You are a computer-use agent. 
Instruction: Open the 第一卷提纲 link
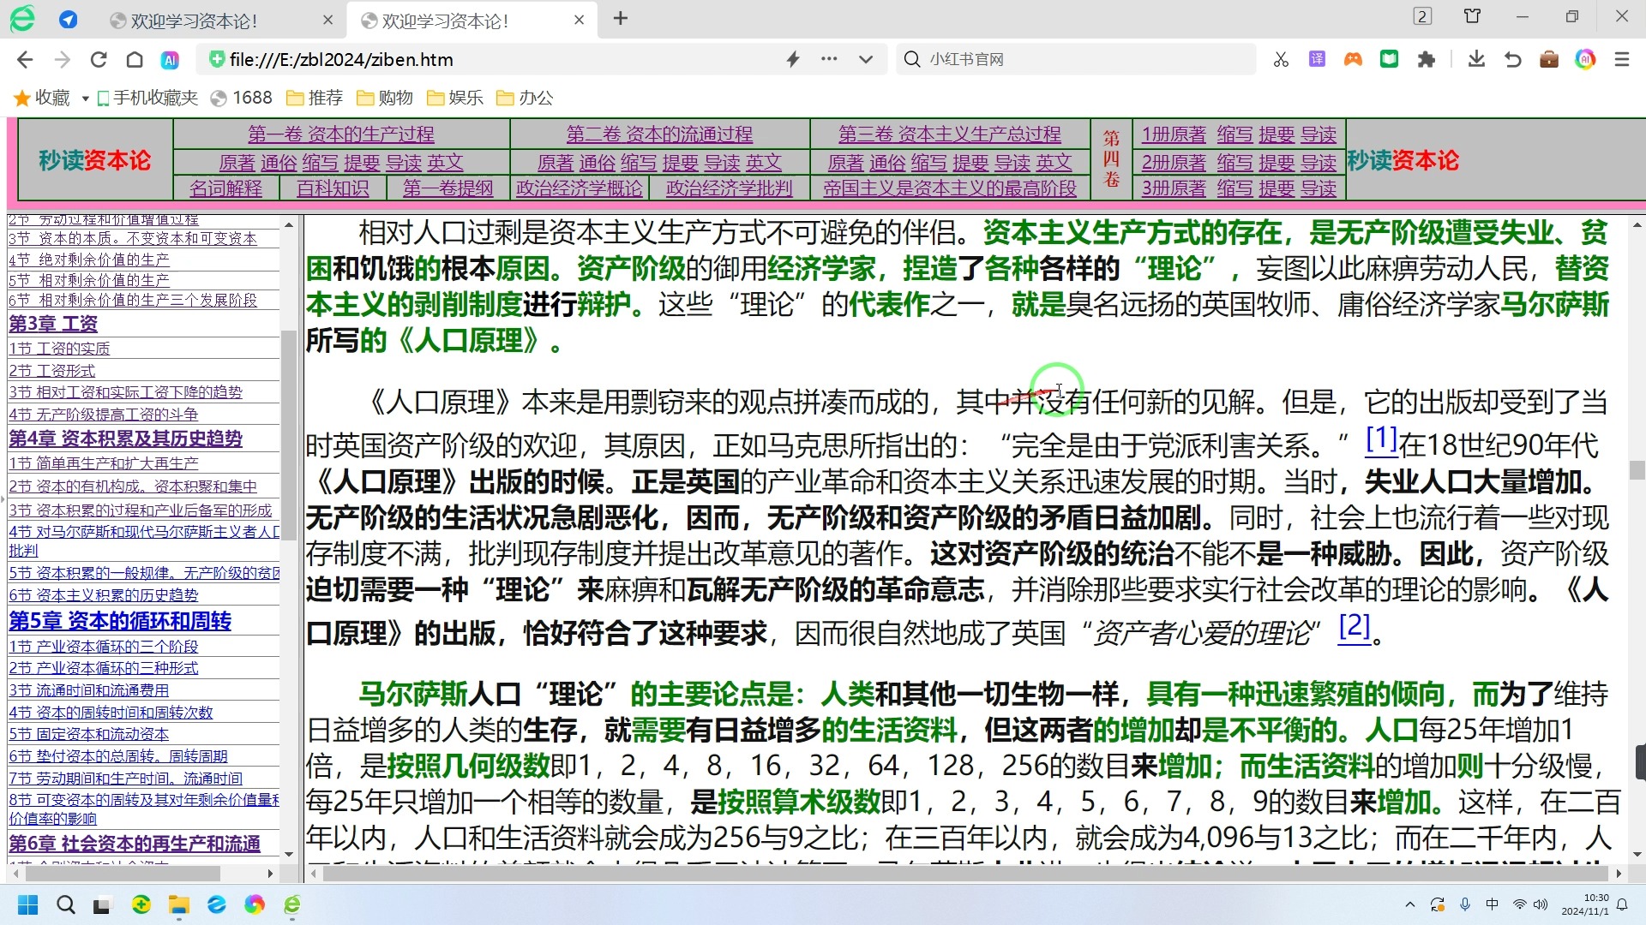coord(448,188)
